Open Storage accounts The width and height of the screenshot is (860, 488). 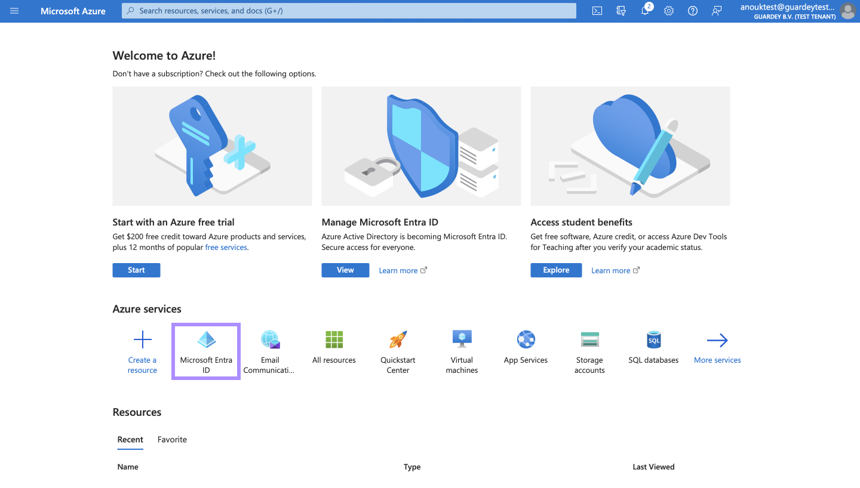point(589,351)
